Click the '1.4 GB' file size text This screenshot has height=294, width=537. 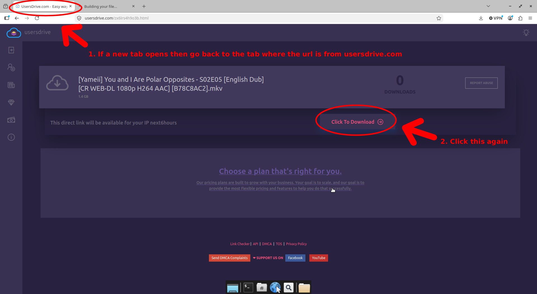coord(83,97)
